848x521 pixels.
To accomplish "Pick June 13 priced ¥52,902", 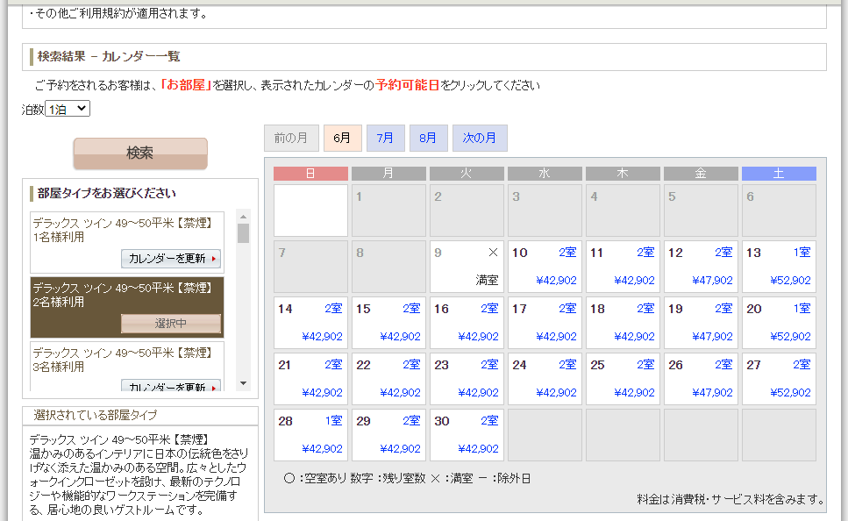I will [779, 267].
